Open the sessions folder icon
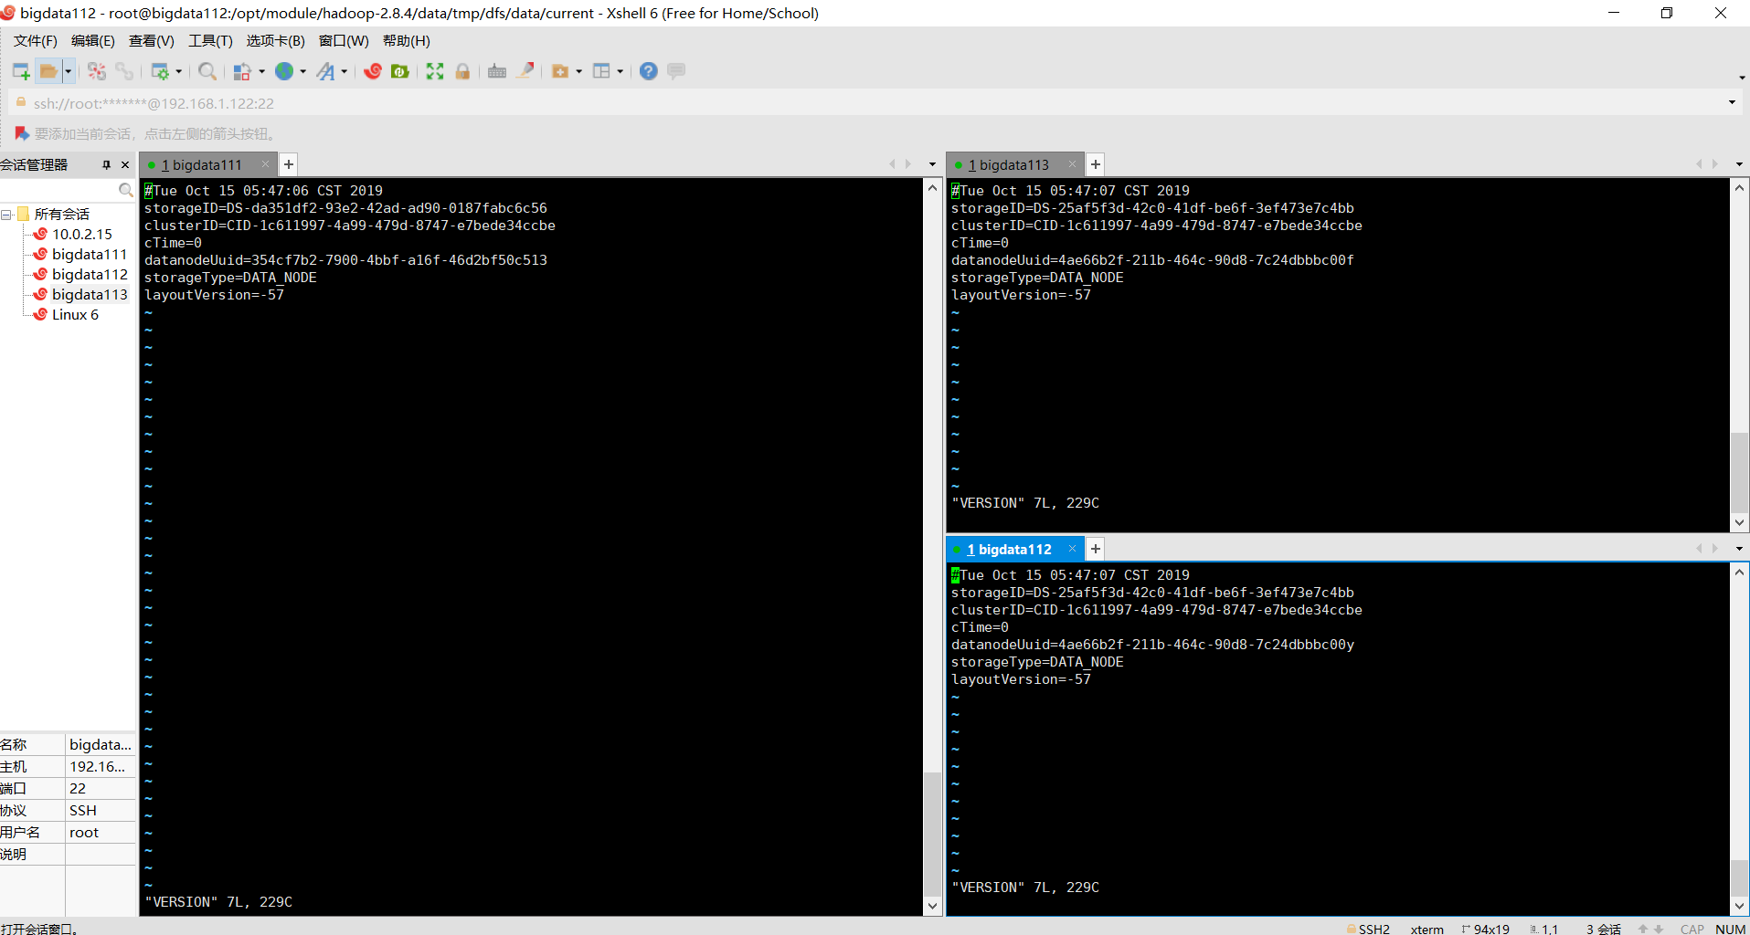Image resolution: width=1750 pixels, height=935 pixels. pos(48,71)
